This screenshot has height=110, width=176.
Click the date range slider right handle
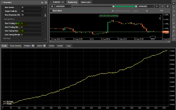click(136, 6)
